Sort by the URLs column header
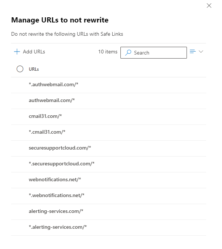The width and height of the screenshot is (222, 249). (x=34, y=69)
